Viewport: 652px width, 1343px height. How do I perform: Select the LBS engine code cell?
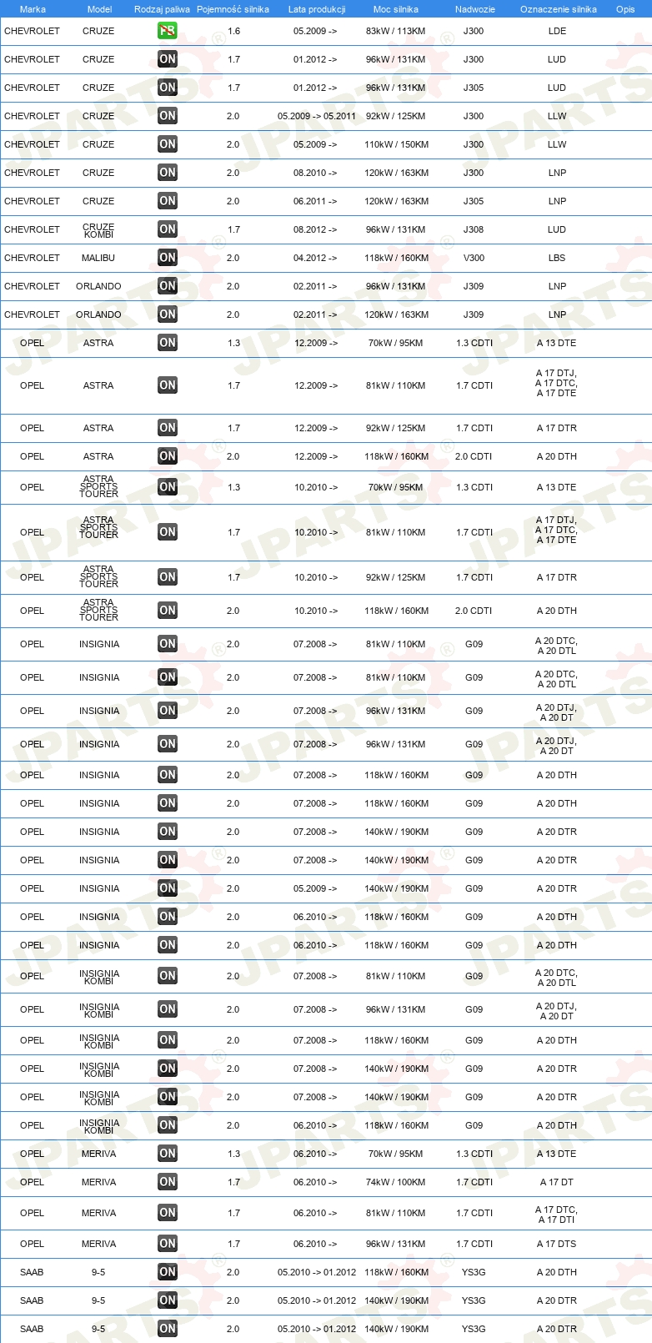[557, 258]
